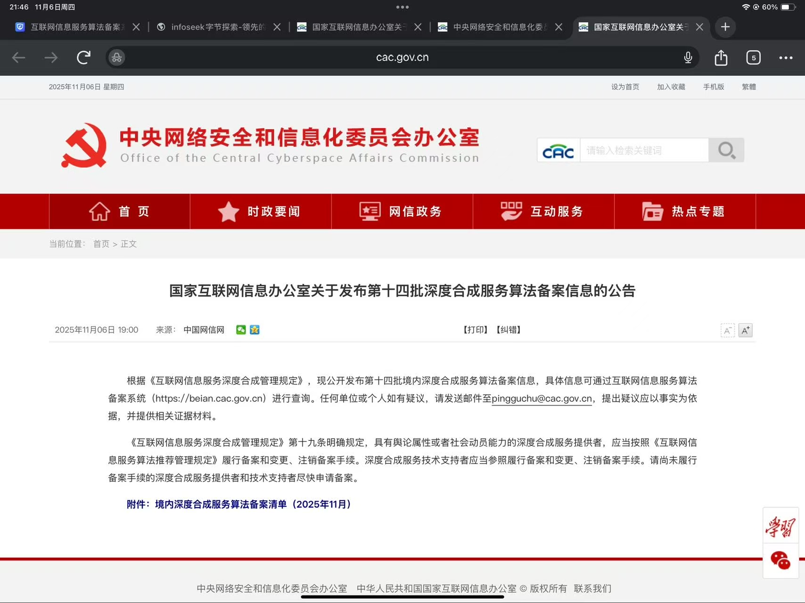Open the share sheet
This screenshot has width=805, height=603.
click(x=721, y=57)
